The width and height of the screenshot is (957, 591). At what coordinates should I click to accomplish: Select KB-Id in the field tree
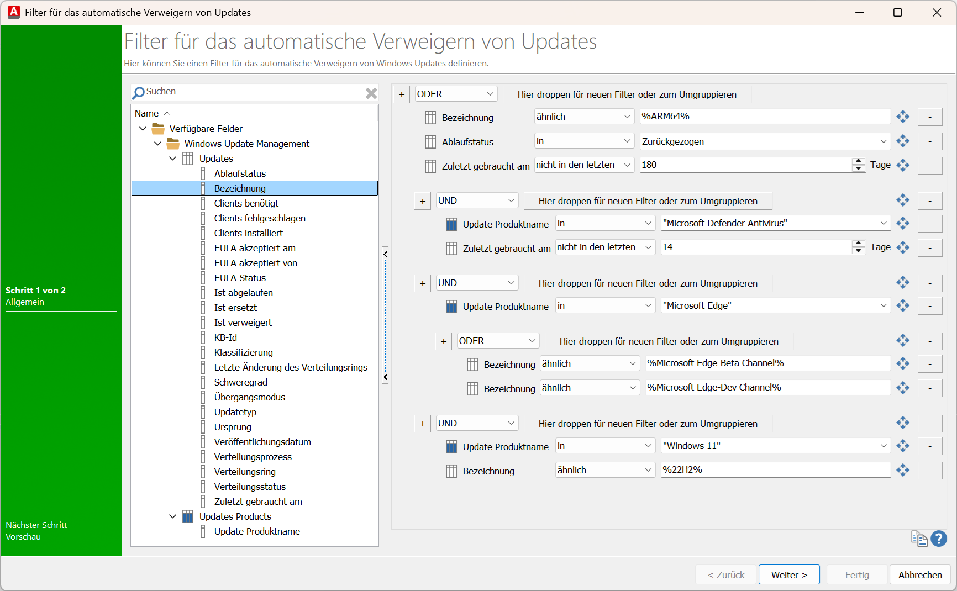click(225, 337)
